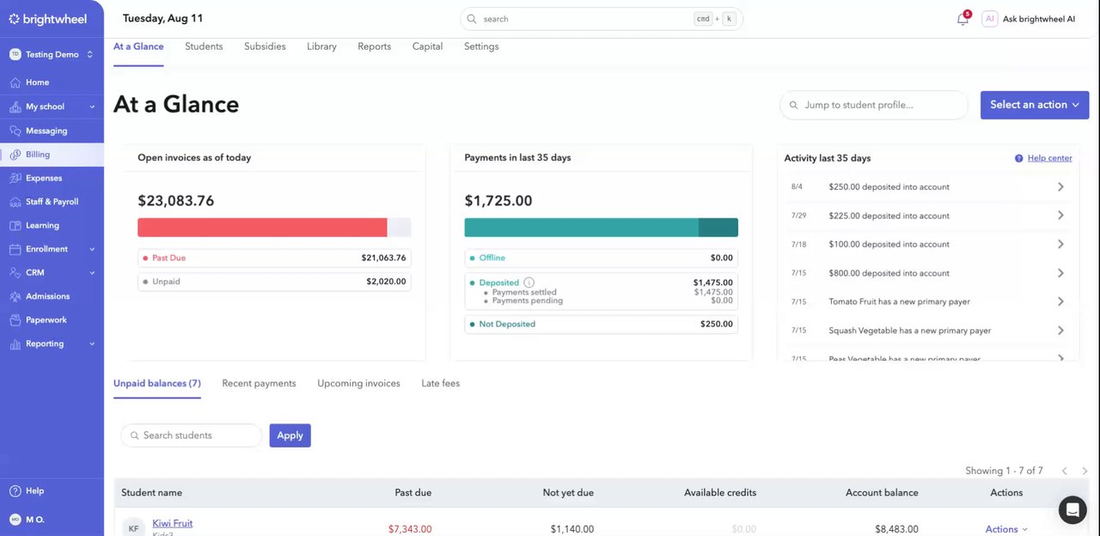
Task: Open the Kiwi Fruit student link
Action: click(173, 523)
